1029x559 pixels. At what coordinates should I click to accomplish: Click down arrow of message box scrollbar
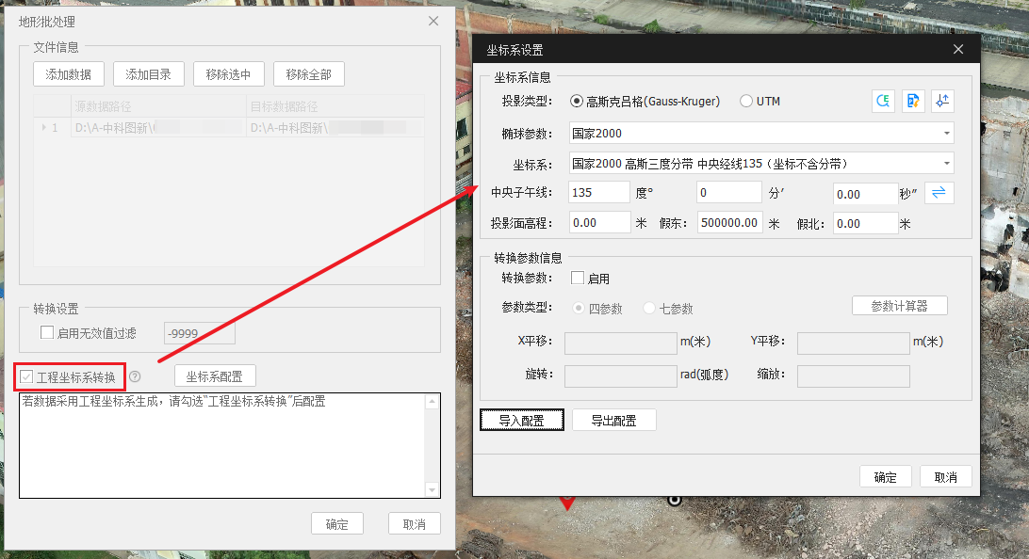pyautogui.click(x=433, y=490)
